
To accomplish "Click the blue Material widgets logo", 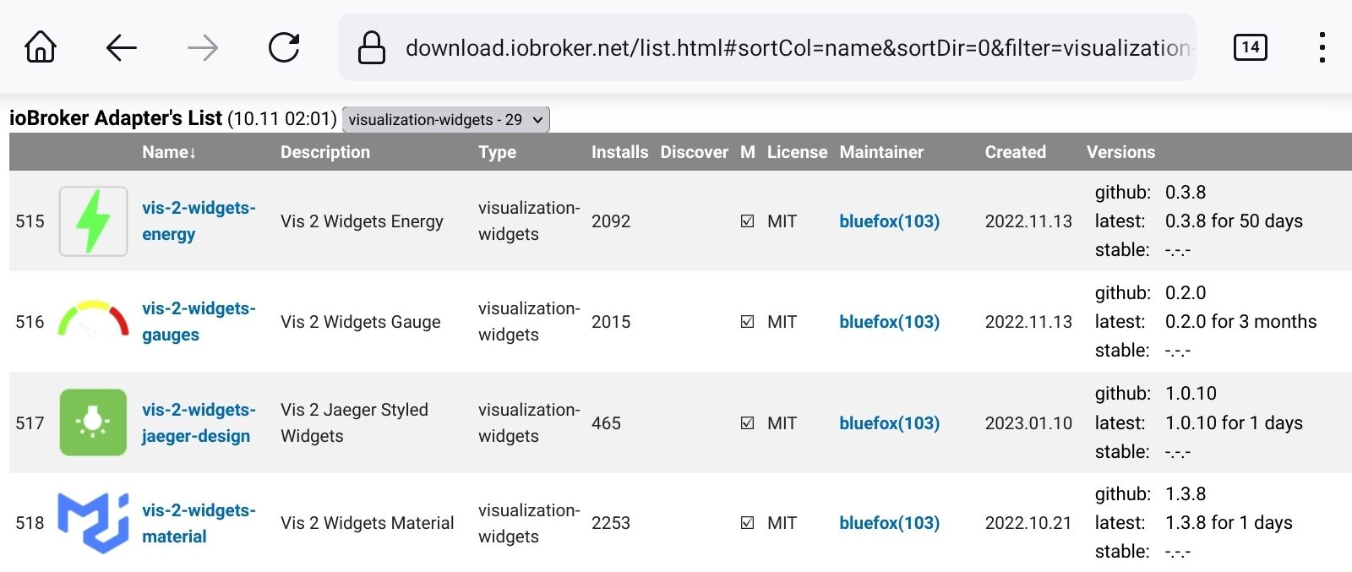I will pos(93,523).
